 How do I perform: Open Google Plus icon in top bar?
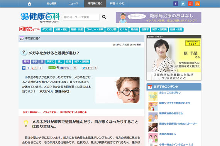(190, 3)
